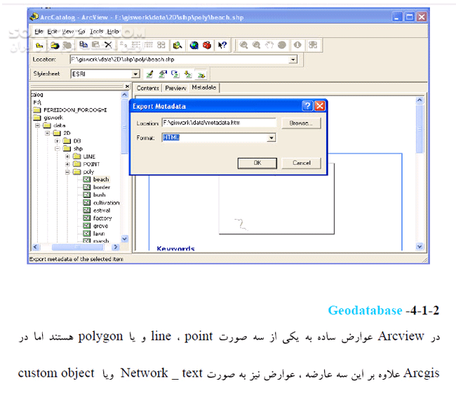Open the Format dropdown in Export Metadata
Screen dimensions: 456x393
pyautogui.click(x=271, y=138)
